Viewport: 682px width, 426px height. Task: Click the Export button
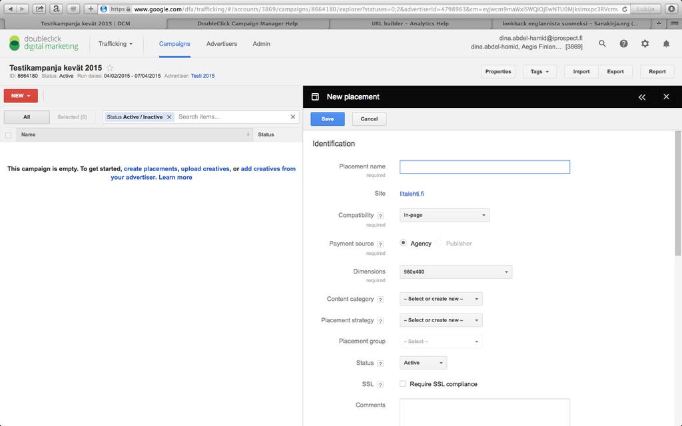(x=615, y=72)
